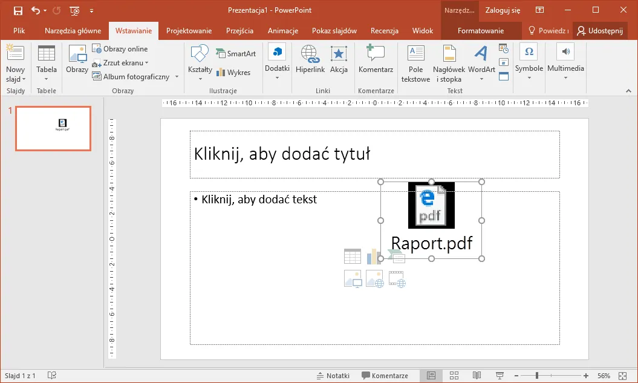Viewport: 638px width, 383px height.
Task: Add a new slide with Nowy slajd icon
Action: click(16, 53)
